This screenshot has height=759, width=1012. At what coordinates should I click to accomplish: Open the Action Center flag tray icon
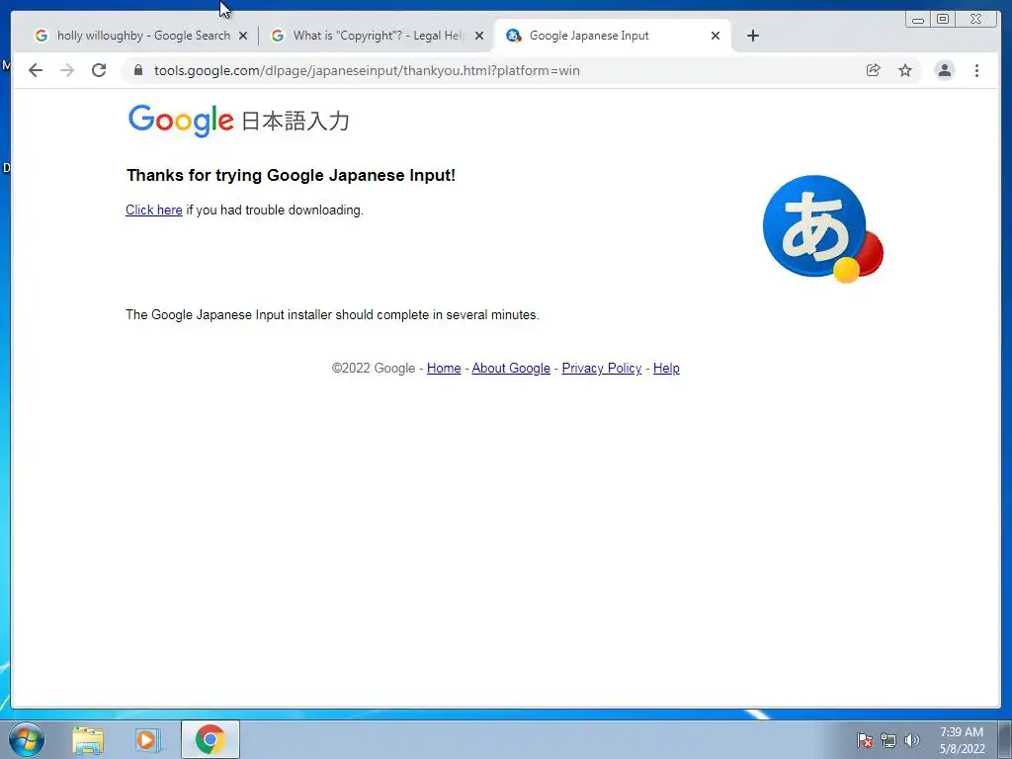(x=865, y=740)
